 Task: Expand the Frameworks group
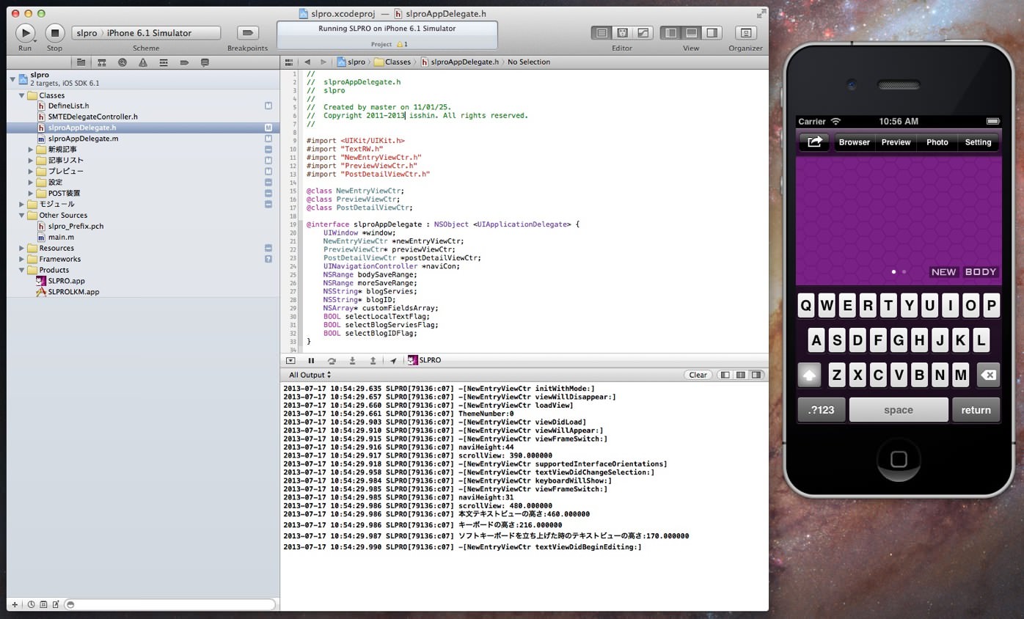tap(21, 259)
